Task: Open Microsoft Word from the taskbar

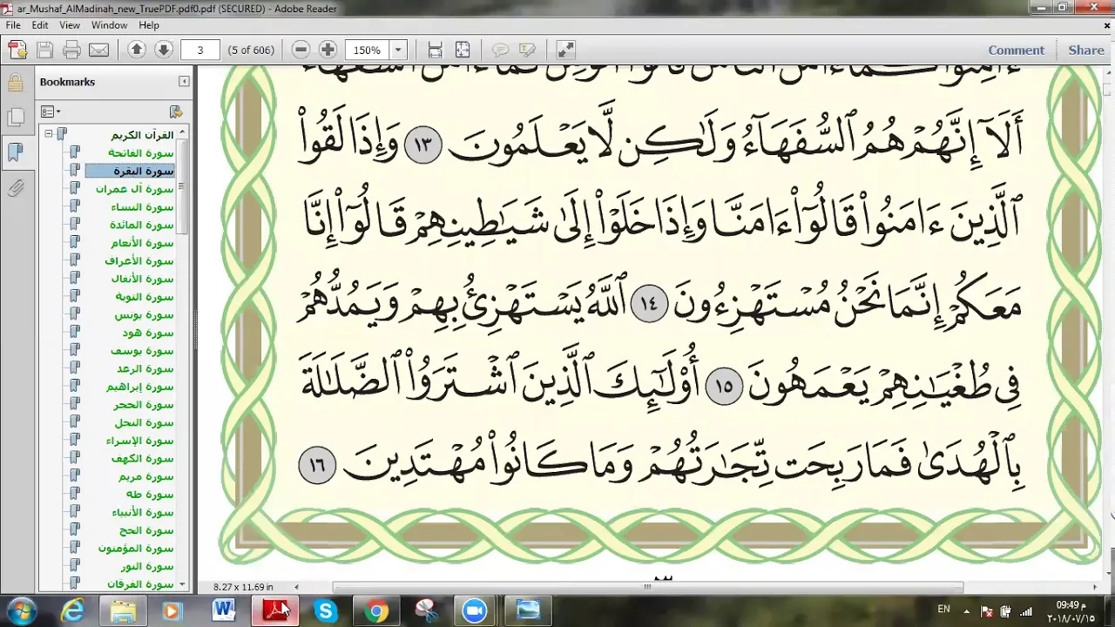Action: point(225,610)
